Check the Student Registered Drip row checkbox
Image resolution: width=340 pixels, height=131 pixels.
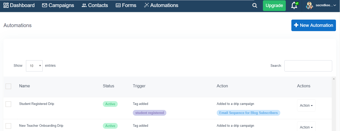8,104
